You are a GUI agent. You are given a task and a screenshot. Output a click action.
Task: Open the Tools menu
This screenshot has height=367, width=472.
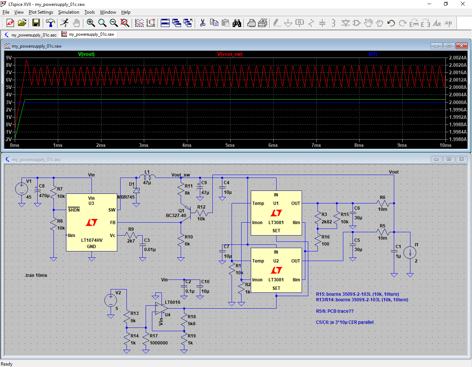point(90,12)
